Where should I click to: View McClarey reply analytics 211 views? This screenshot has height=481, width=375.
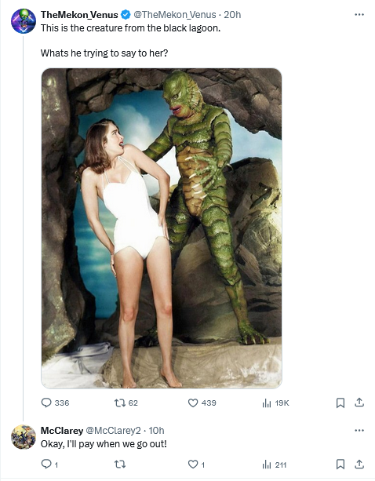pyautogui.click(x=274, y=465)
